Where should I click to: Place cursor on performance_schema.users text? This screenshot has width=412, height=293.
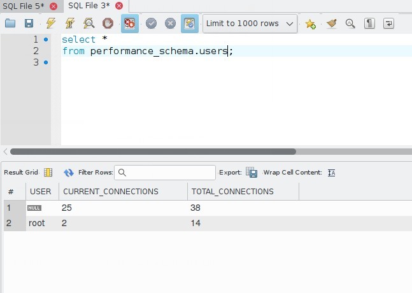159,51
